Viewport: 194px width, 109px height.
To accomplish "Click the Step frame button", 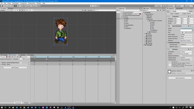I will tap(98, 6).
